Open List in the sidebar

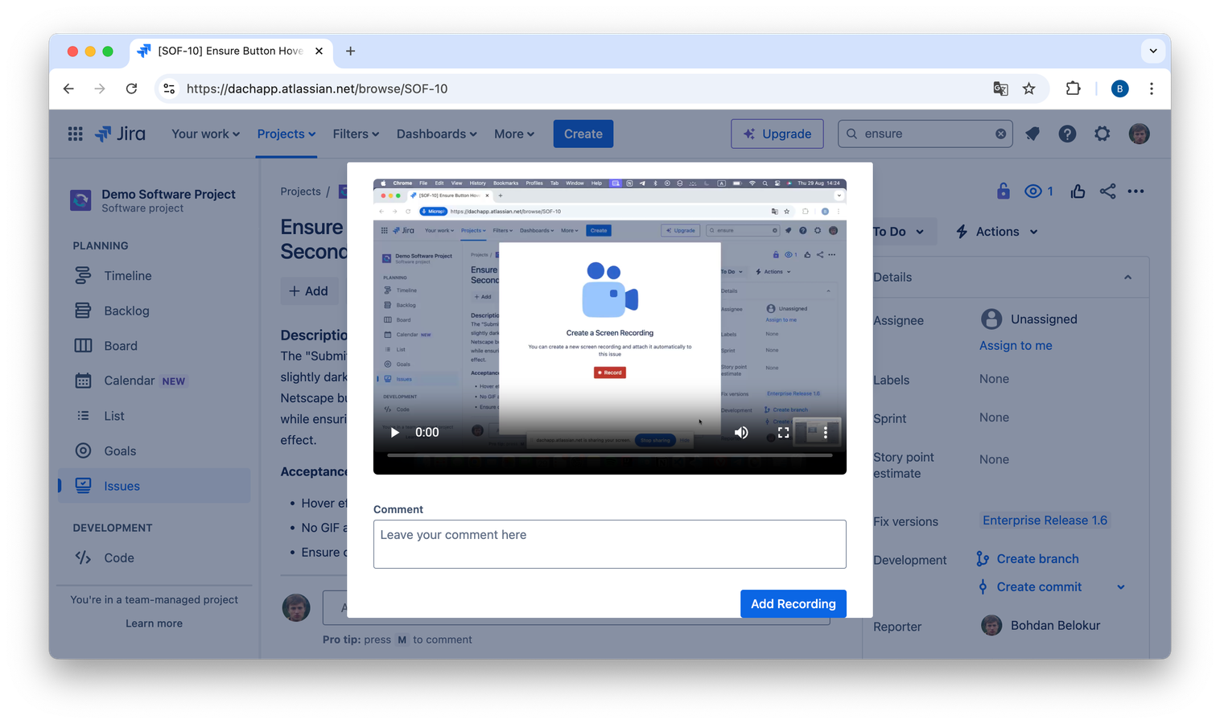[154, 416]
